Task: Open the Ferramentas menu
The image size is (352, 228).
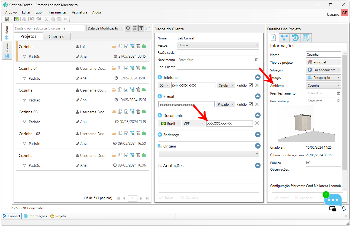Action: (58, 12)
